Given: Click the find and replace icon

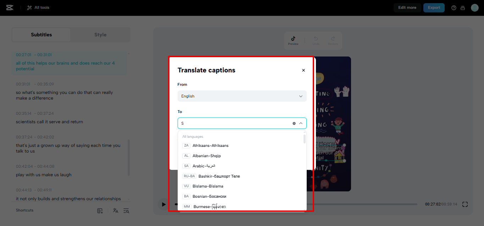Looking at the screenshot, I should click(126, 211).
